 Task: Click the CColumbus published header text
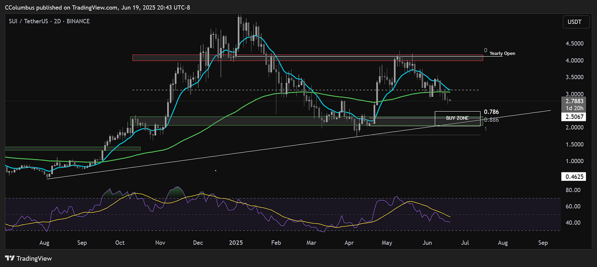tap(97, 7)
